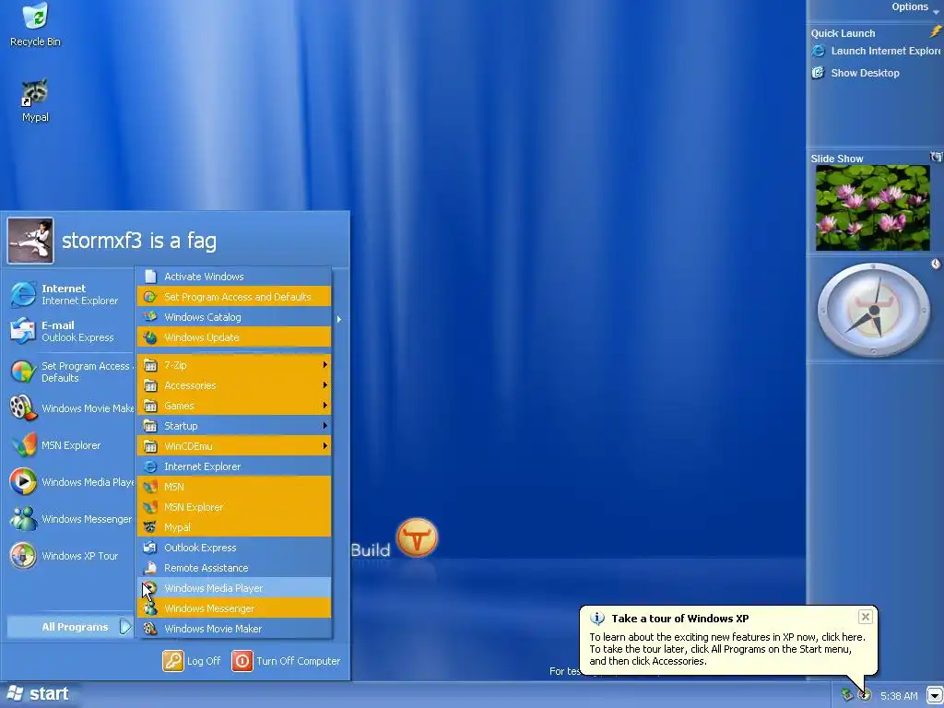The width and height of the screenshot is (944, 708).
Task: Expand the Accessories program folder
Action: (x=234, y=385)
